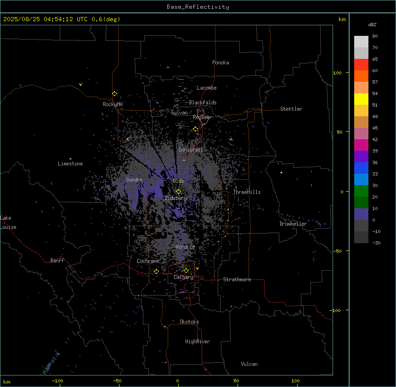This screenshot has width=396, height=387.
Task: Click the yellow v marker east of Calgary
Action: (197, 268)
